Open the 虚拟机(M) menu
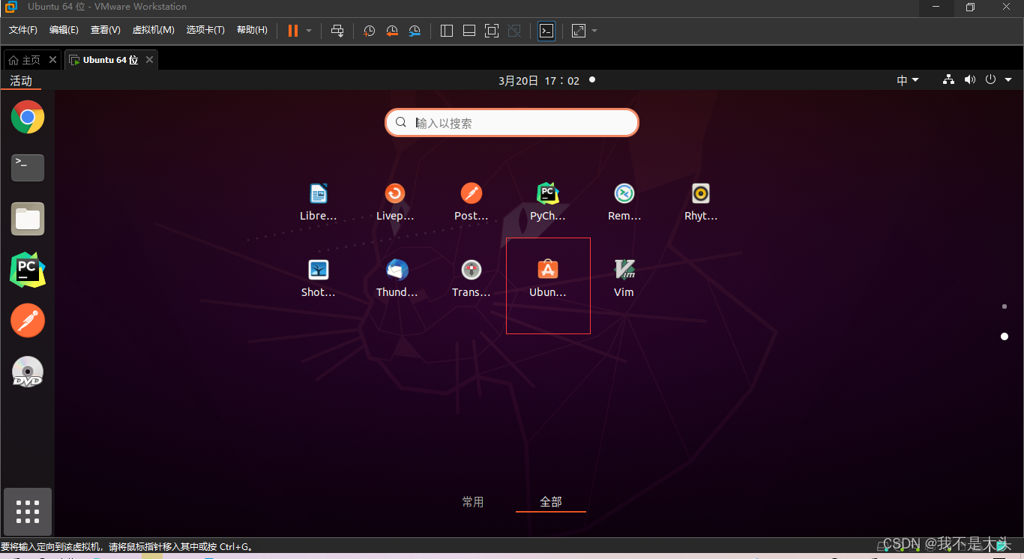 click(x=153, y=30)
